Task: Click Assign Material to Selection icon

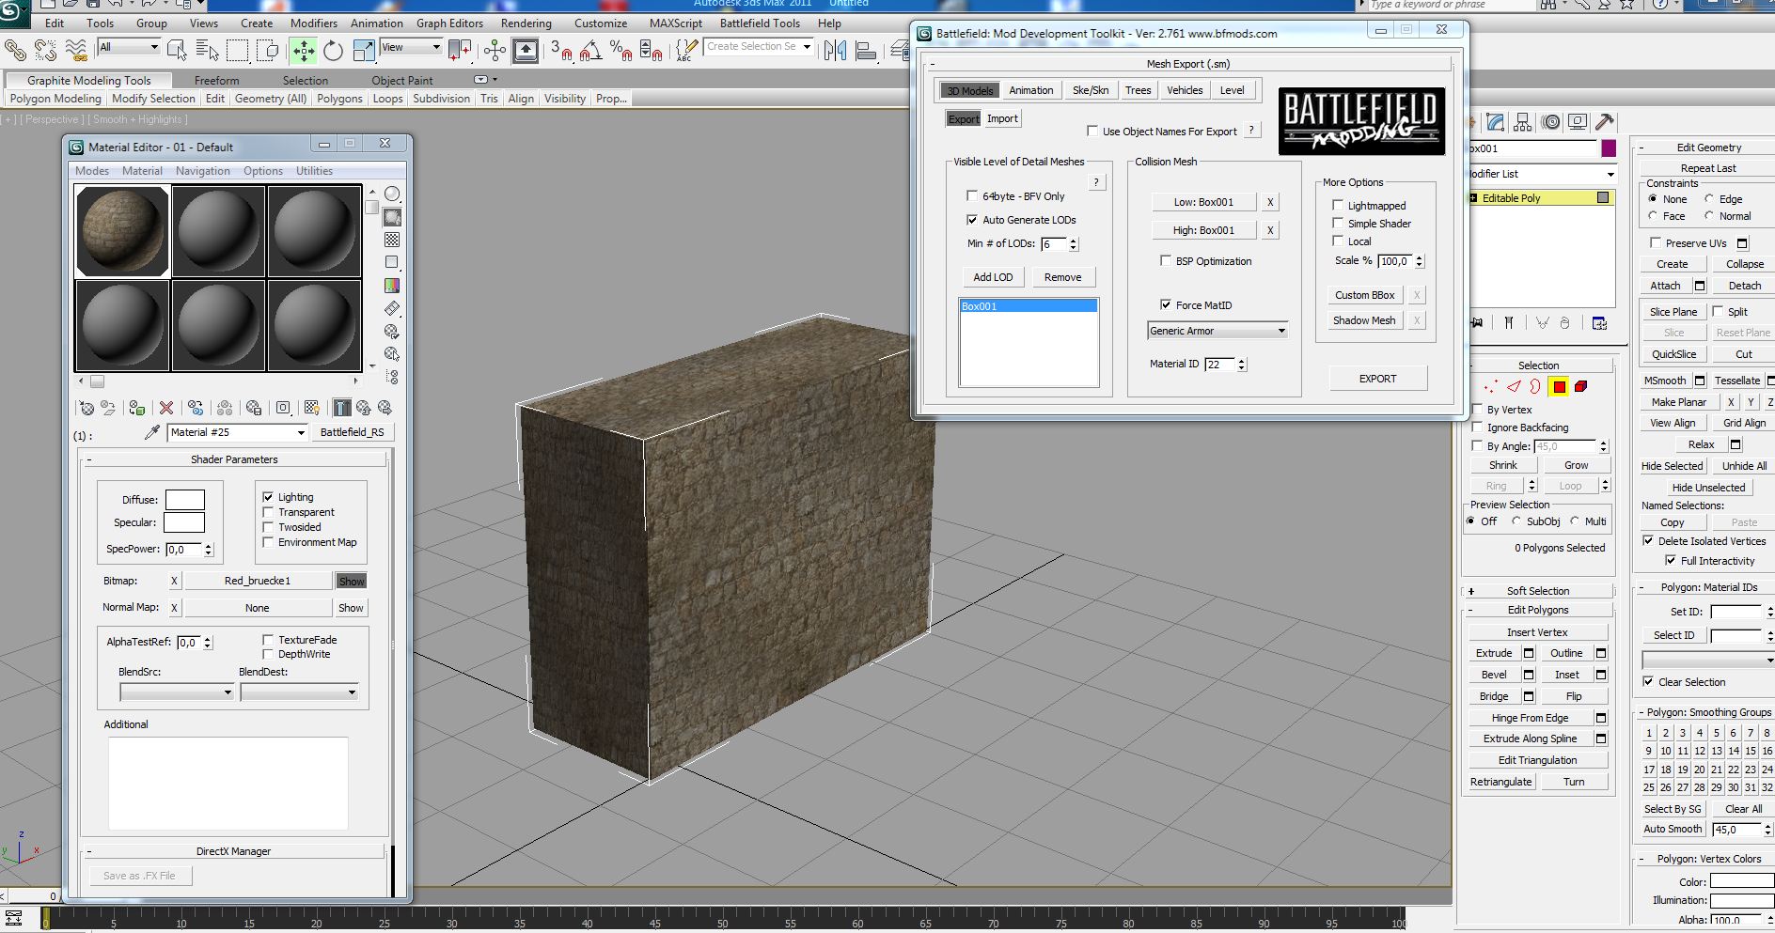Action: pos(137,408)
